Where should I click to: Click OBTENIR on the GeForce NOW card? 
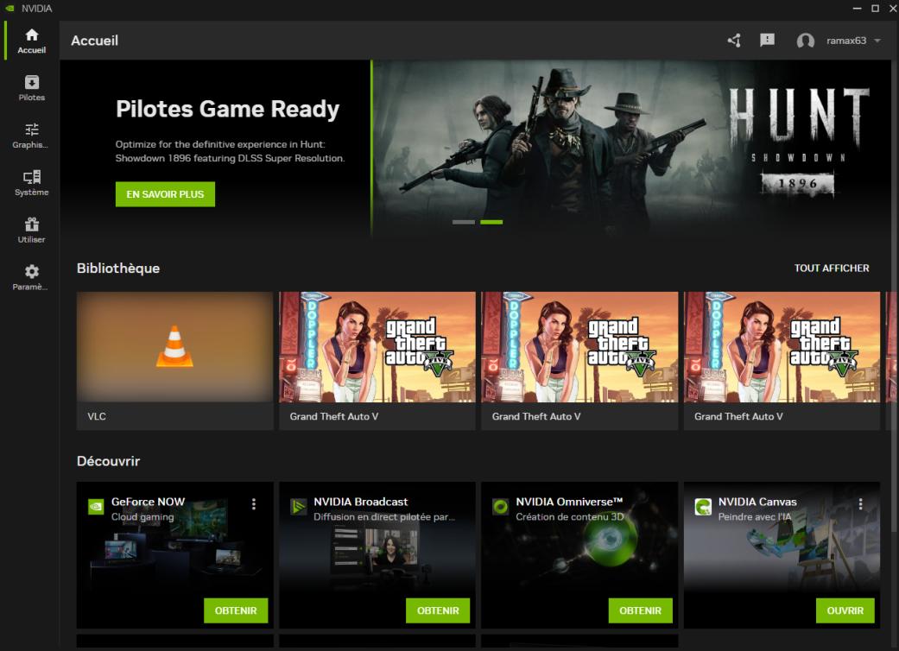pyautogui.click(x=236, y=610)
